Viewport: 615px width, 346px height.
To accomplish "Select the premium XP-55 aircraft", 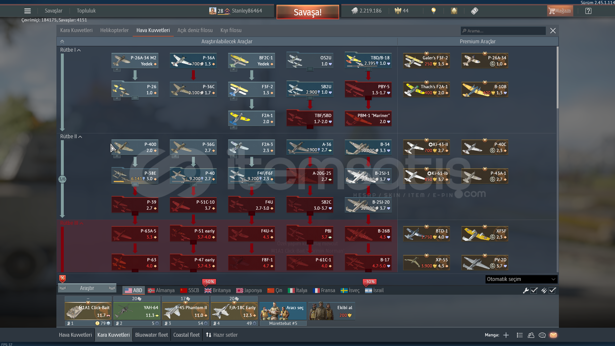I will pos(427,263).
